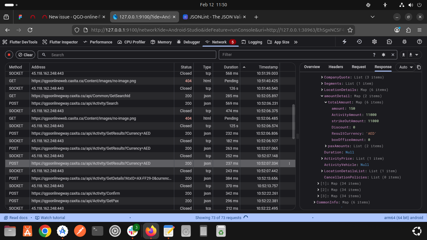Expand the paxAmounts list node
This screenshot has height=240, width=427.
[326, 146]
